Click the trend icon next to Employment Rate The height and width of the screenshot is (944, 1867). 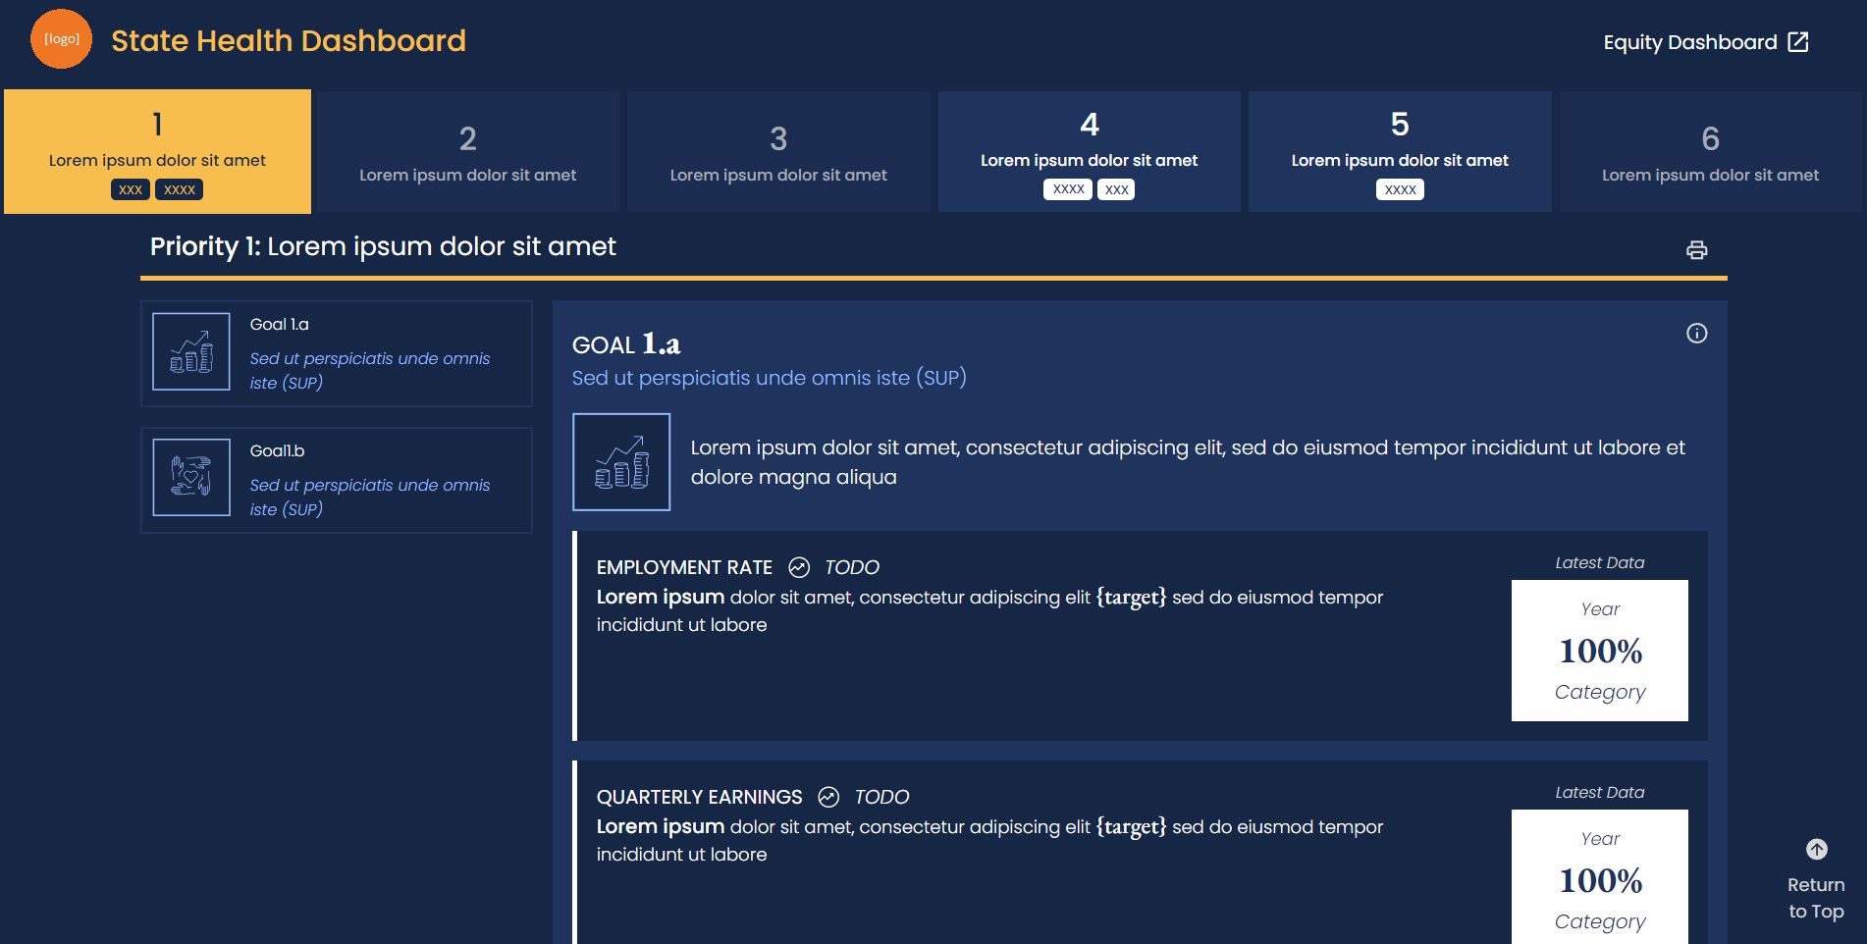click(799, 567)
